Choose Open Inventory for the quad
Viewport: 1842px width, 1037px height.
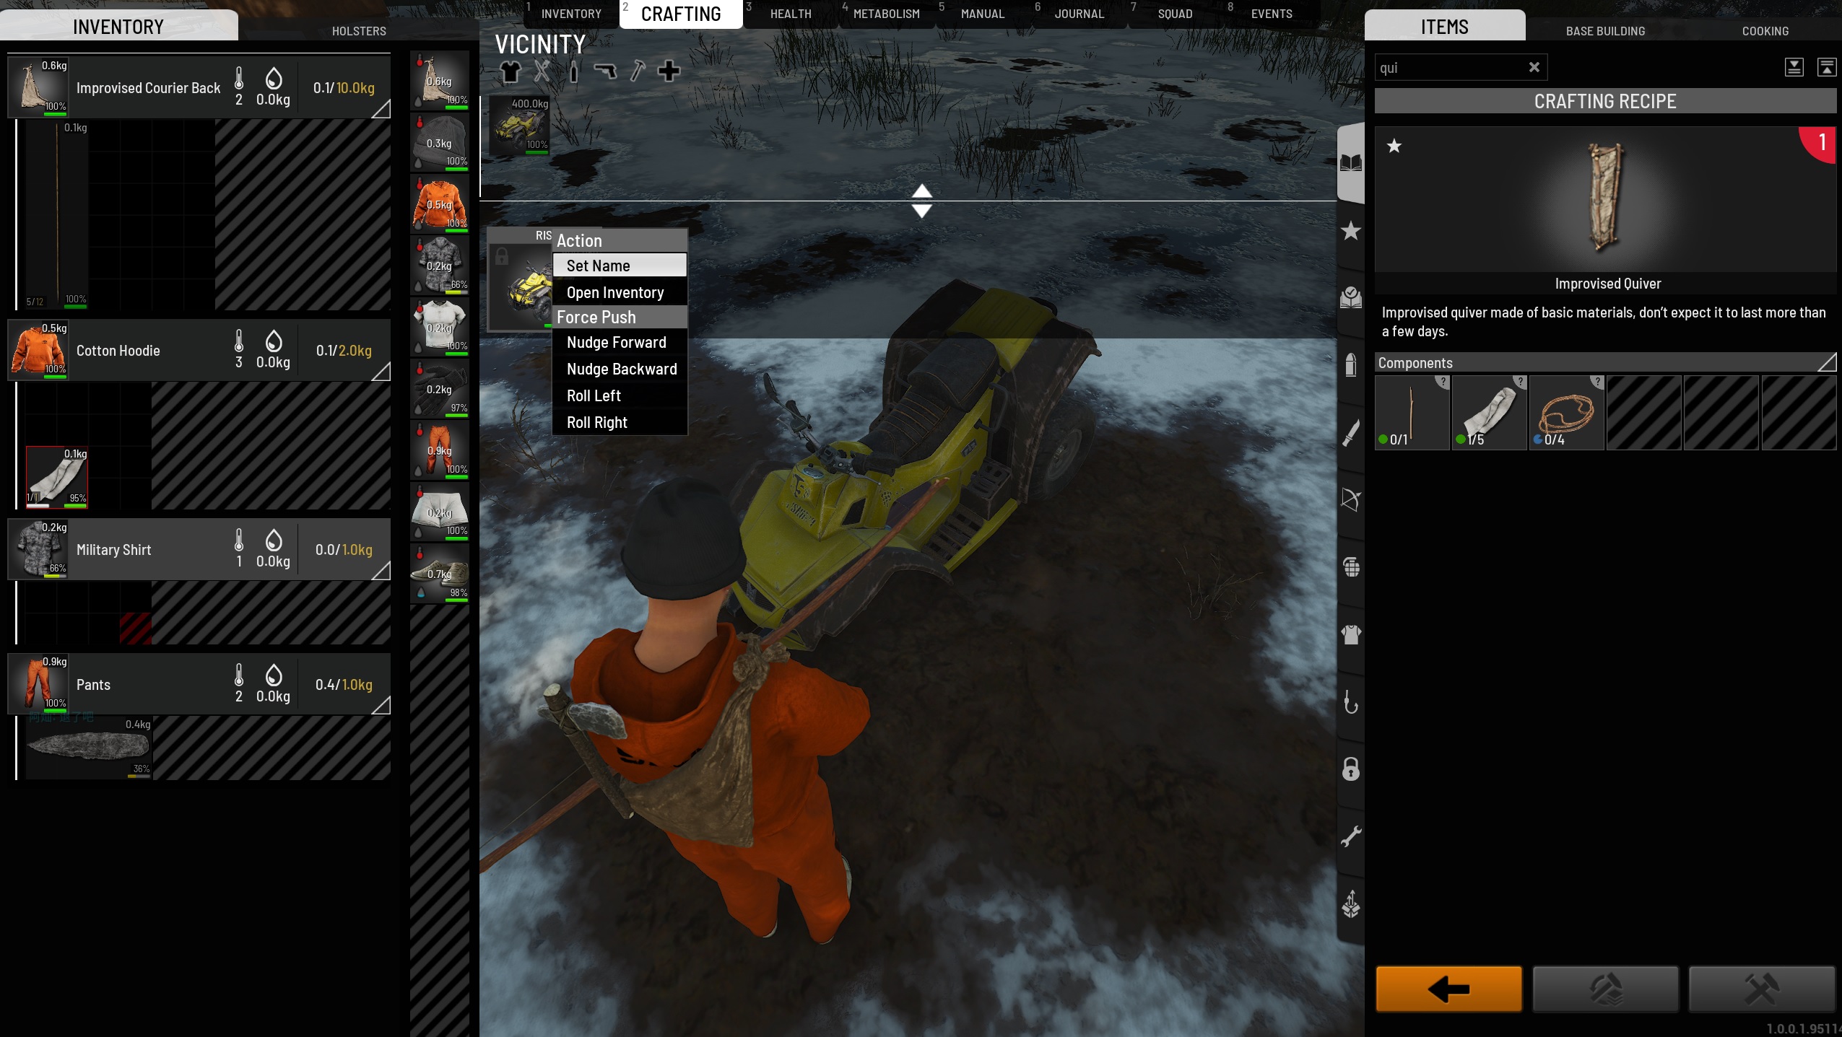[620, 292]
